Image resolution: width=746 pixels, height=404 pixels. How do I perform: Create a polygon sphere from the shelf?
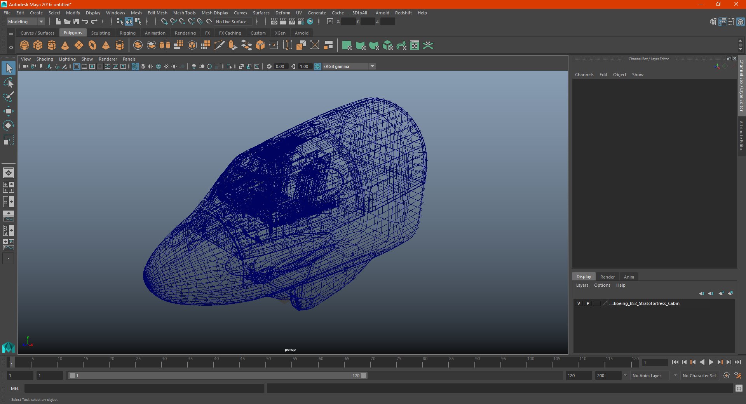point(24,45)
